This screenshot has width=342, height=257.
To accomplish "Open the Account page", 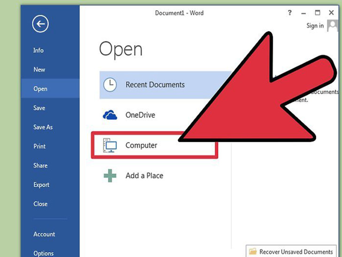I will point(44,234).
